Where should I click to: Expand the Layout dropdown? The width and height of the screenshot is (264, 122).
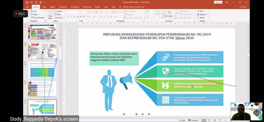(59, 11)
